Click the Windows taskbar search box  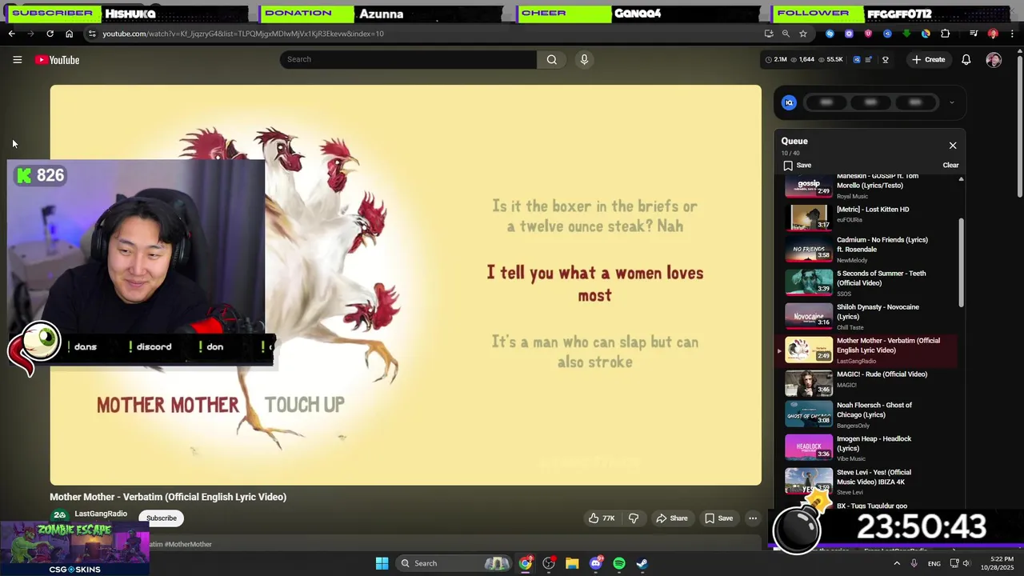pyautogui.click(x=454, y=563)
